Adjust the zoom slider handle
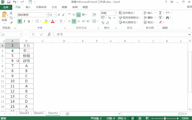 tap(165, 118)
